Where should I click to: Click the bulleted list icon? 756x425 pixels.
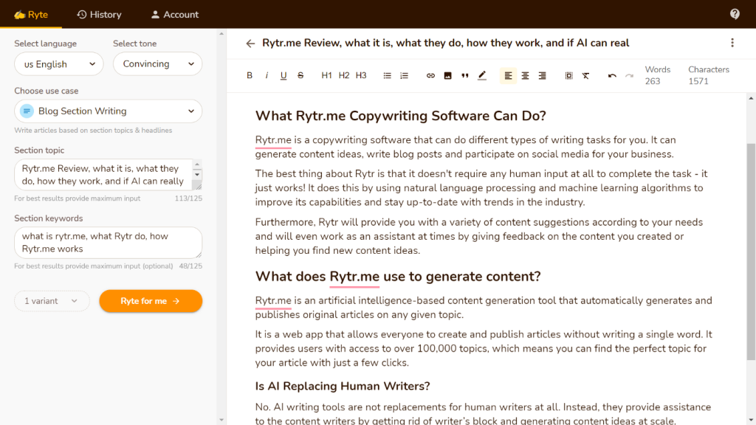point(388,75)
